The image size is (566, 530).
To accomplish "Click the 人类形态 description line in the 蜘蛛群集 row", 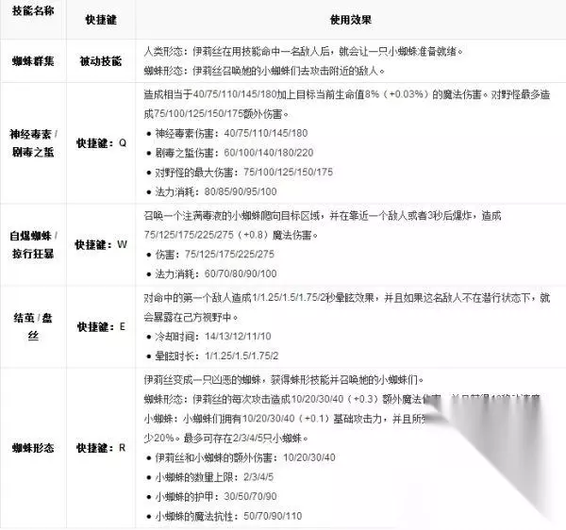I will pos(304,51).
